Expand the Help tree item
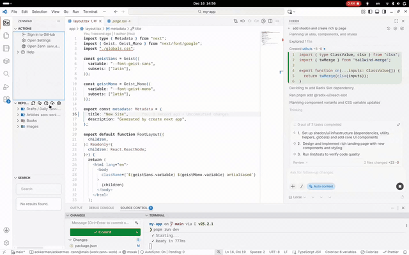 click(x=18, y=52)
